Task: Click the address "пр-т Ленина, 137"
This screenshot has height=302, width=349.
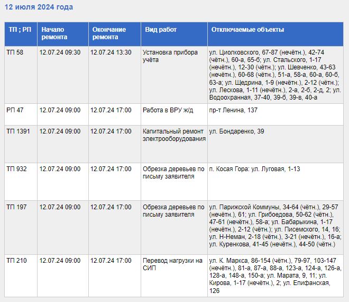Action: 233,110
